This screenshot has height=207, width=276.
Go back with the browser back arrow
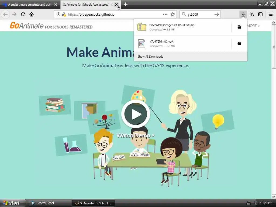[x=5, y=14]
